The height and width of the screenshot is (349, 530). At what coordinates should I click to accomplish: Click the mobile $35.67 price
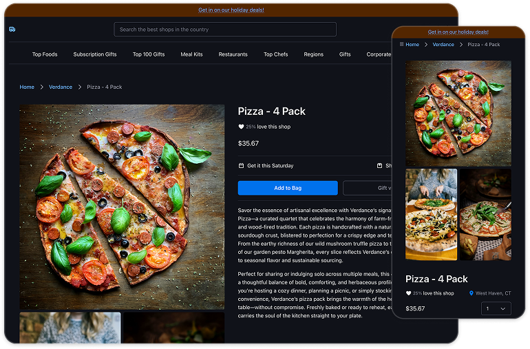[x=415, y=309]
